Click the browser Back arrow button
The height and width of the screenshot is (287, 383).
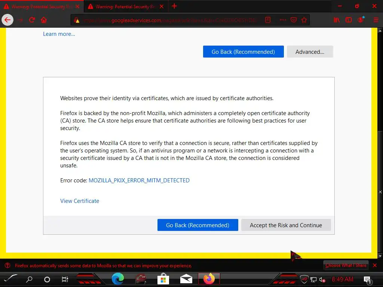(x=7, y=20)
